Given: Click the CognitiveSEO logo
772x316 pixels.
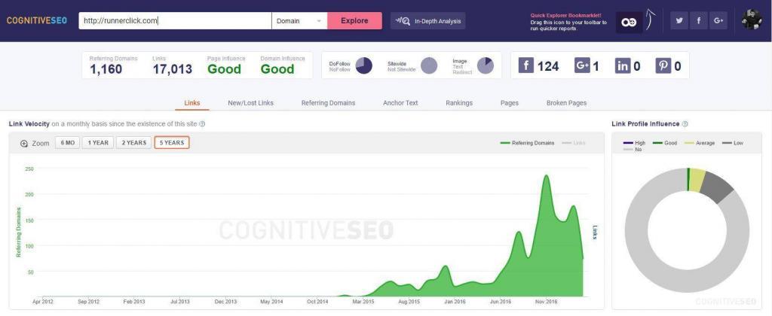Looking at the screenshot, I should 37,20.
